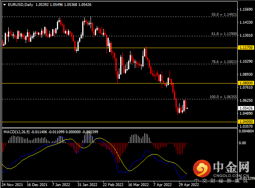Click the EURUSD,Daily symbol label
This screenshot has width=255, height=188.
pos(21,5)
